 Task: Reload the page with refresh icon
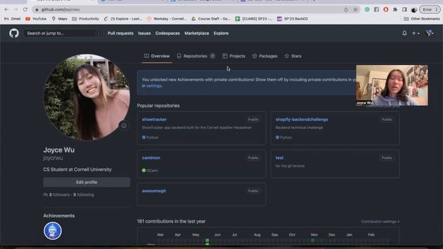coord(25,9)
